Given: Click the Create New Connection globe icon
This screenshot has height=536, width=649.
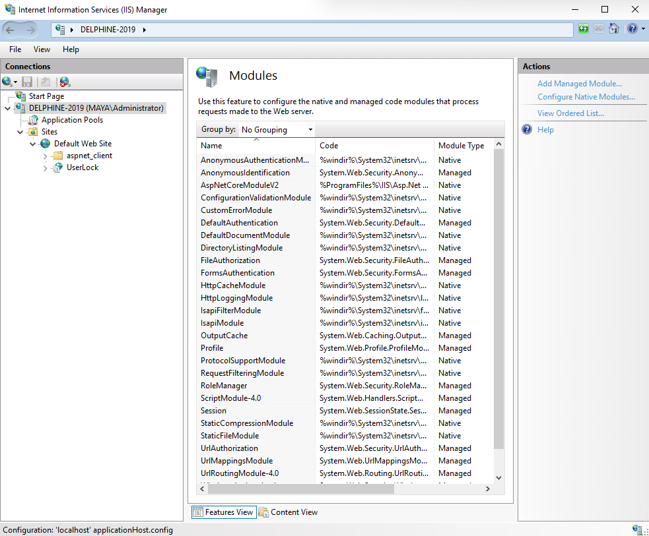Looking at the screenshot, I should click(x=7, y=82).
